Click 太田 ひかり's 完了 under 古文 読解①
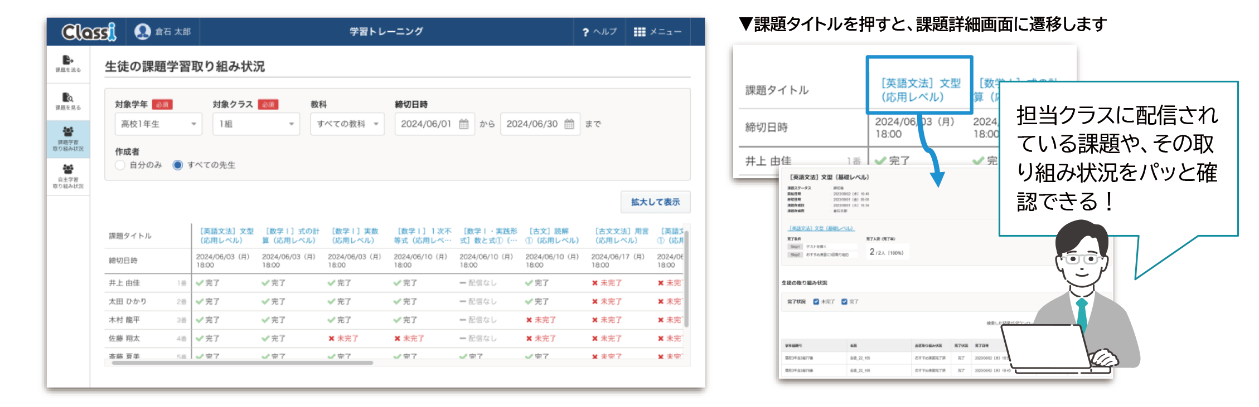Viewport: 1259px width, 407px height. [536, 301]
